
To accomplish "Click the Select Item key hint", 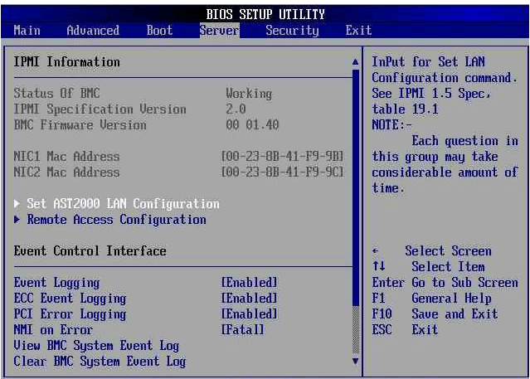I will click(429, 267).
